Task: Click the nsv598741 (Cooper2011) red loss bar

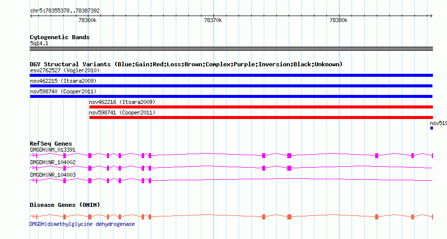Action: click(x=261, y=117)
